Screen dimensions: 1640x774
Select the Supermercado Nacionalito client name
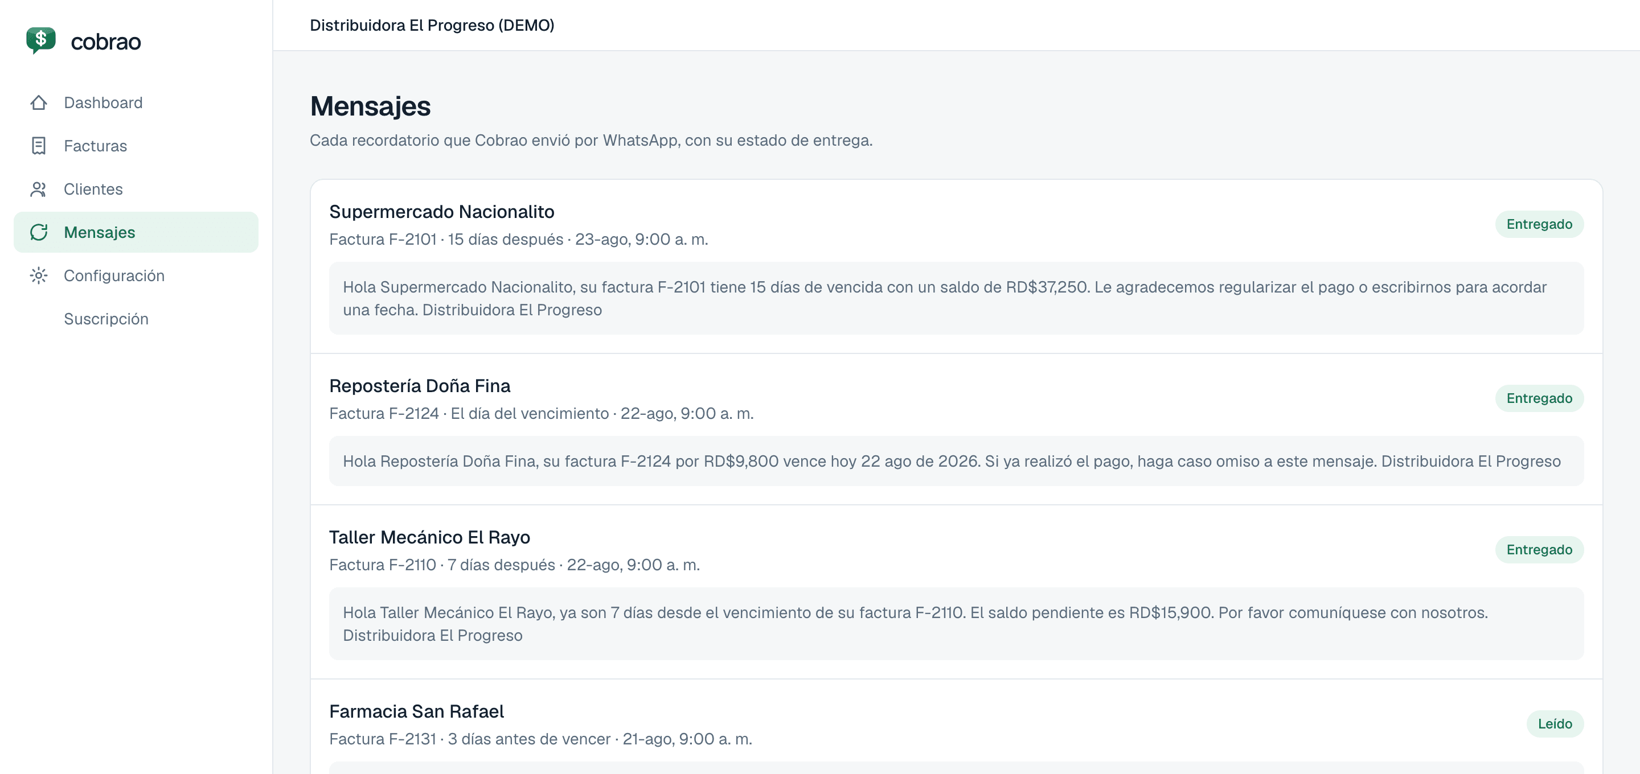(442, 212)
